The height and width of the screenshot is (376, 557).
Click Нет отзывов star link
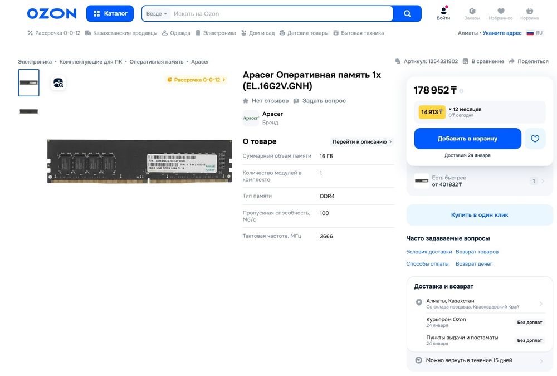[266, 101]
